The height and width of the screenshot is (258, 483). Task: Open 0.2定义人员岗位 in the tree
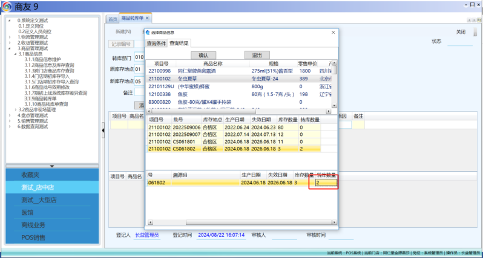pyautogui.click(x=35, y=31)
